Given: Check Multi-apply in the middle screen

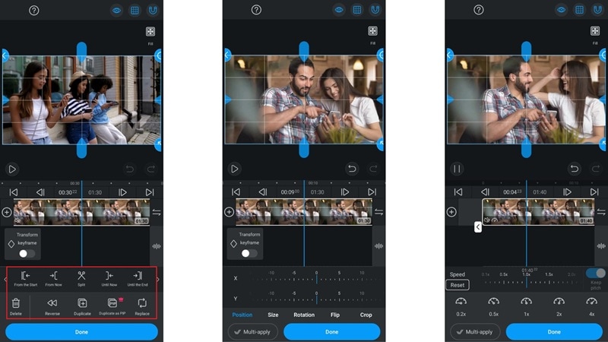Looking at the screenshot, I should pos(253,332).
